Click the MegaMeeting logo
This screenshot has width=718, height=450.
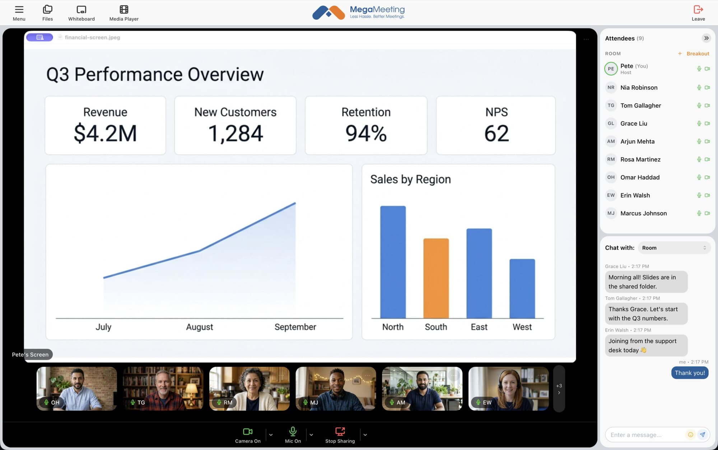tap(359, 13)
